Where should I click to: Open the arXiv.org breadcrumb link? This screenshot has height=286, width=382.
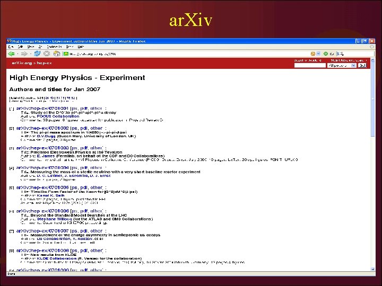[x=22, y=63]
